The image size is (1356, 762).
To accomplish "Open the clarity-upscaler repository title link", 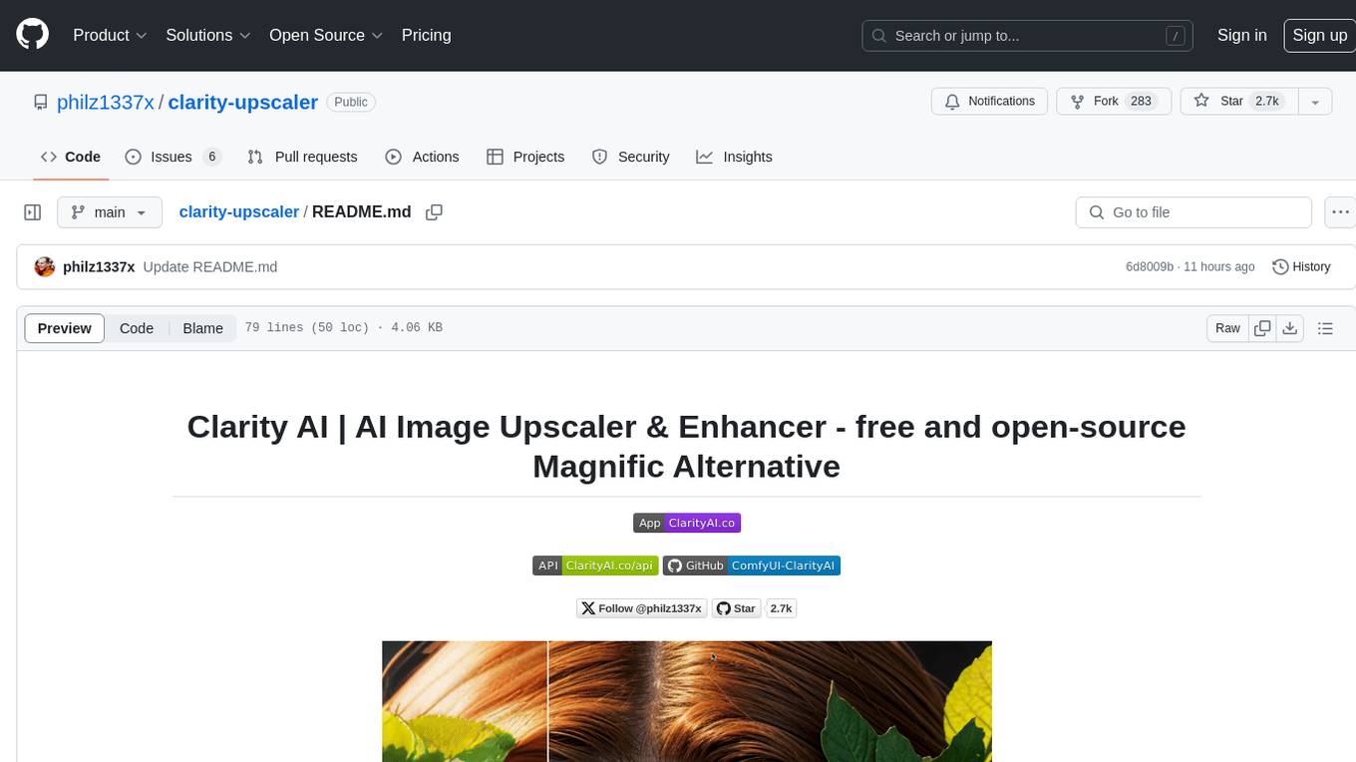I will (x=242, y=102).
